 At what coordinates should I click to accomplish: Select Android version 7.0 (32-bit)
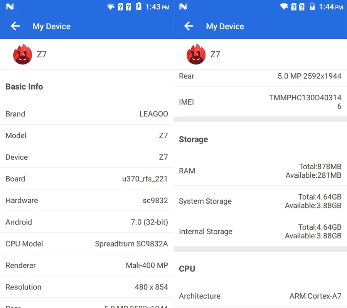coord(149,222)
